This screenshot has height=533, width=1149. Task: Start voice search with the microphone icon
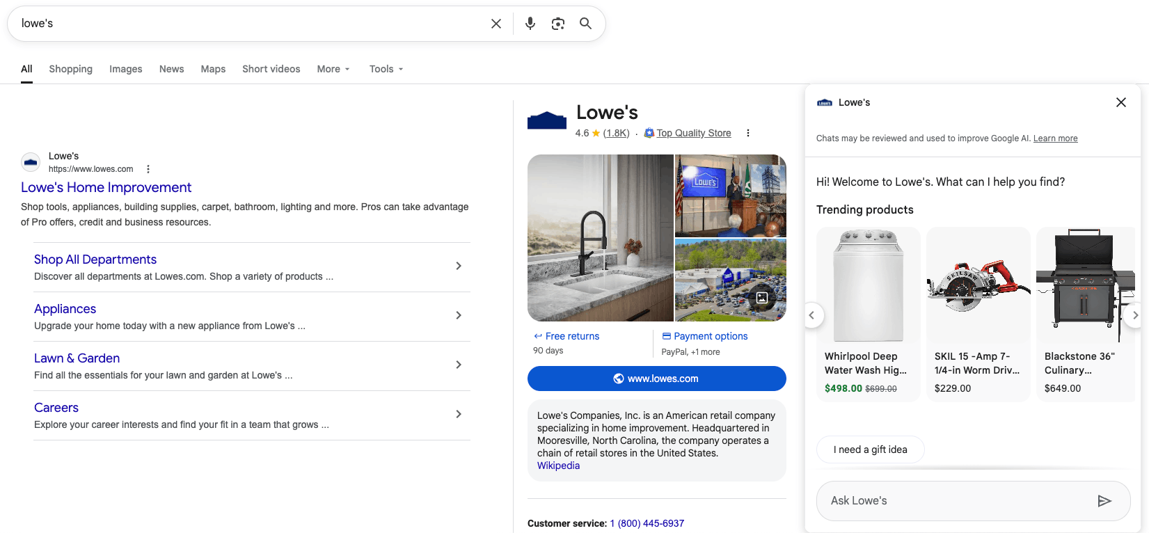click(530, 24)
